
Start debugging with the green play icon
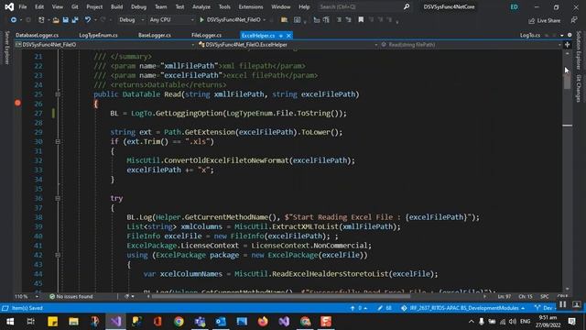click(201, 20)
